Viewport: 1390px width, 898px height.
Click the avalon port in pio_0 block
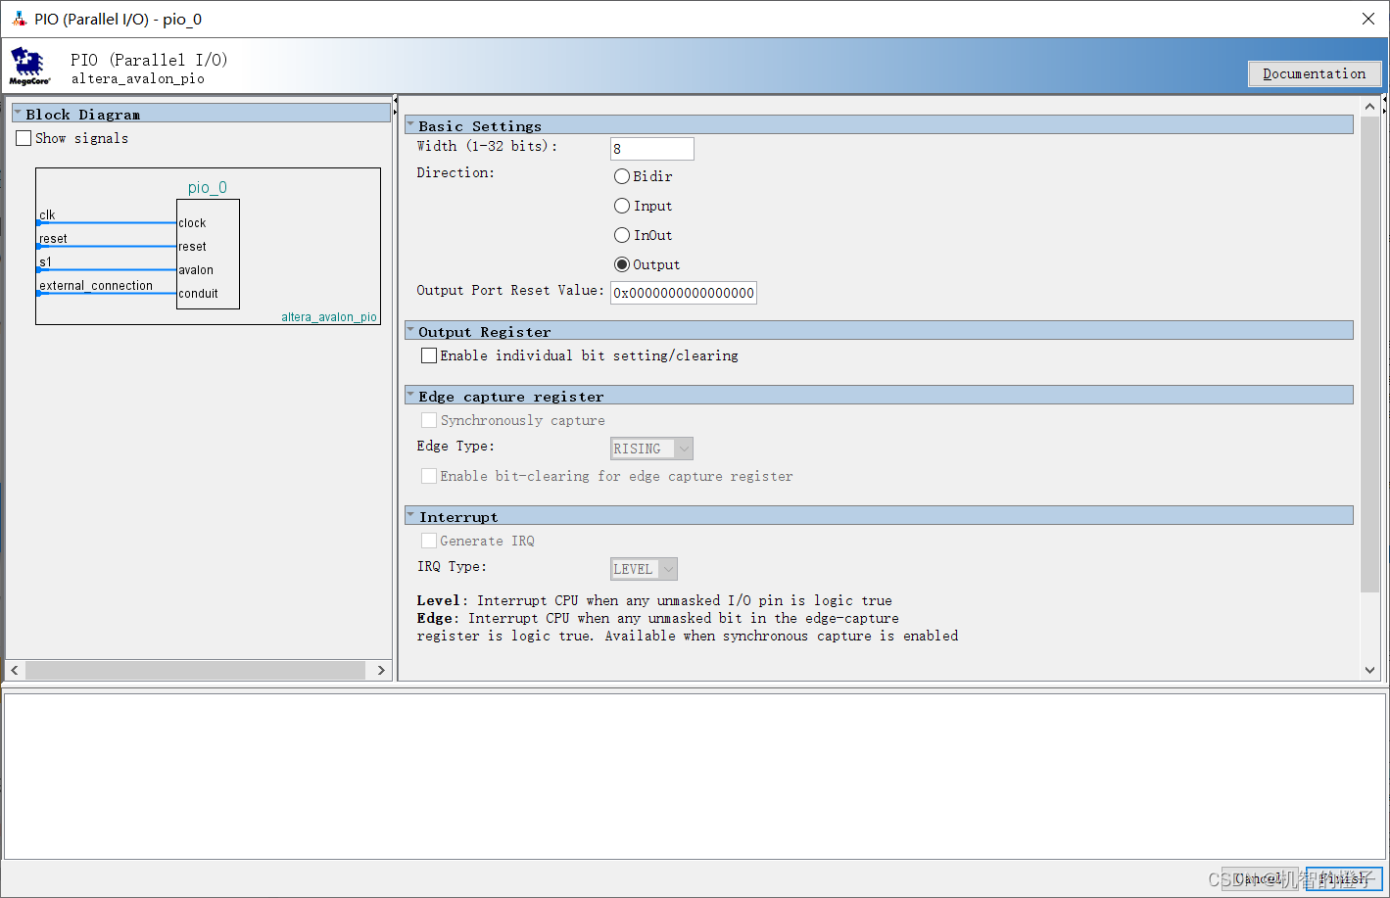196,270
